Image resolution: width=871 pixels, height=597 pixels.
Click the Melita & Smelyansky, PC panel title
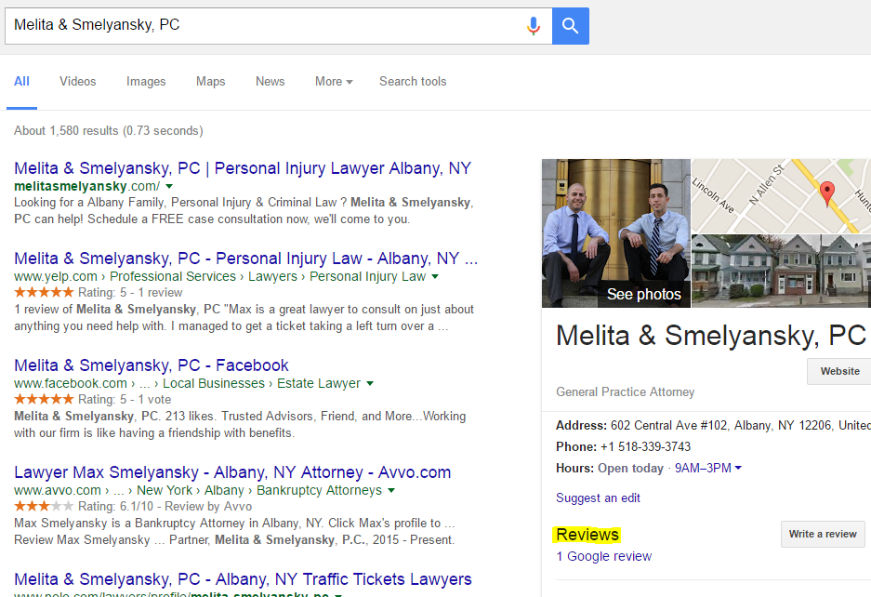click(710, 336)
